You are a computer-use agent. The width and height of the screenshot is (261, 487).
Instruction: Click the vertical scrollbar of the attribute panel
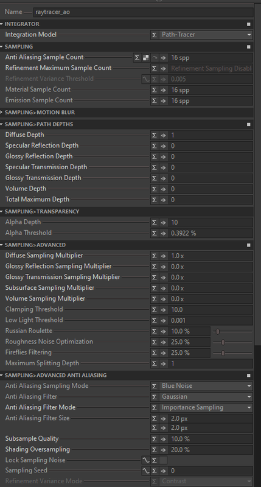257,174
